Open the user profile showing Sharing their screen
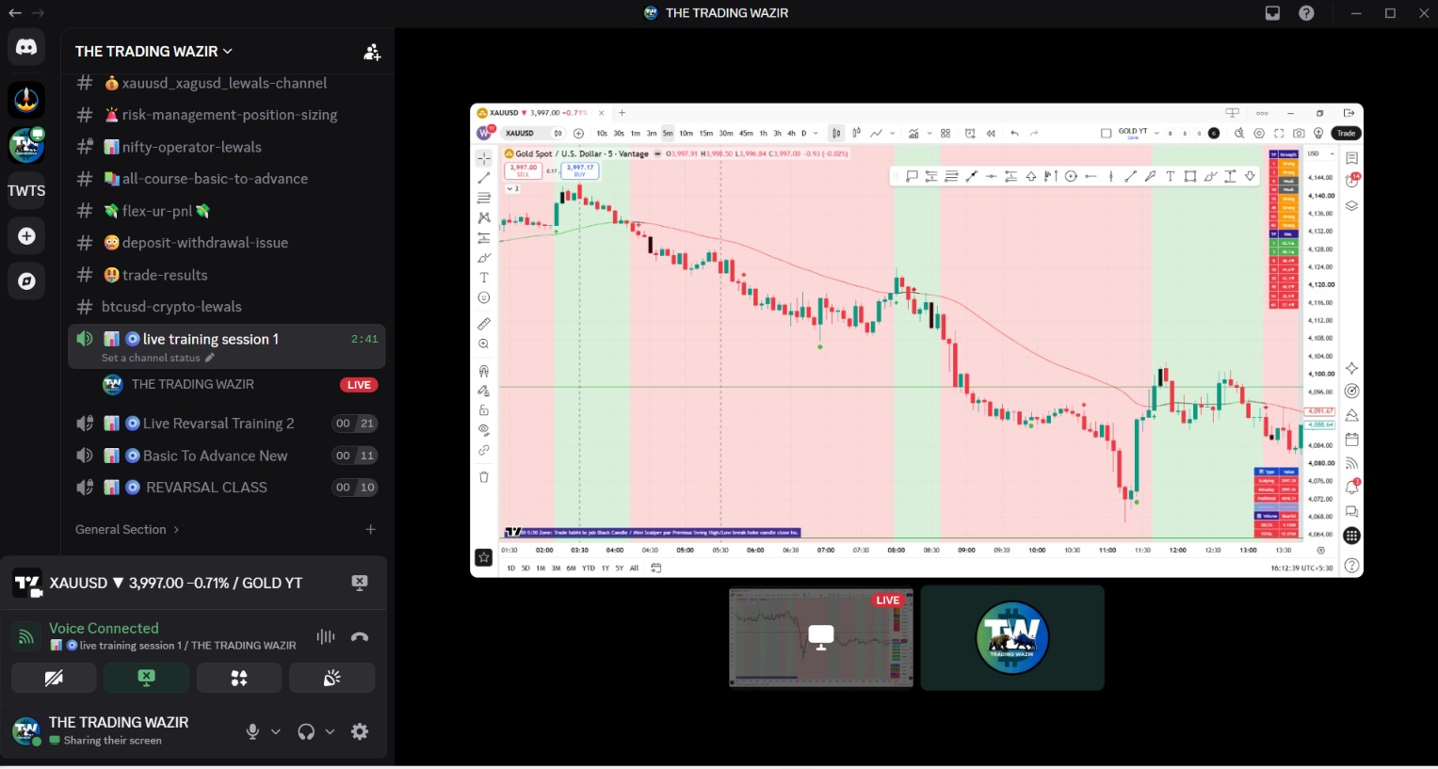 click(119, 730)
